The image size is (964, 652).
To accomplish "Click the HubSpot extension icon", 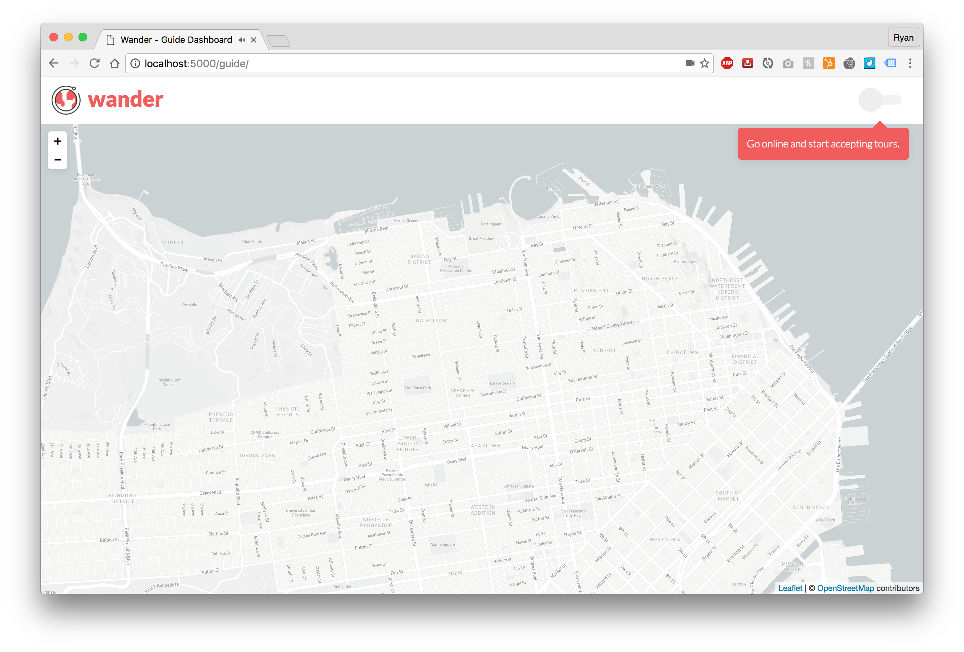I will pyautogui.click(x=829, y=64).
